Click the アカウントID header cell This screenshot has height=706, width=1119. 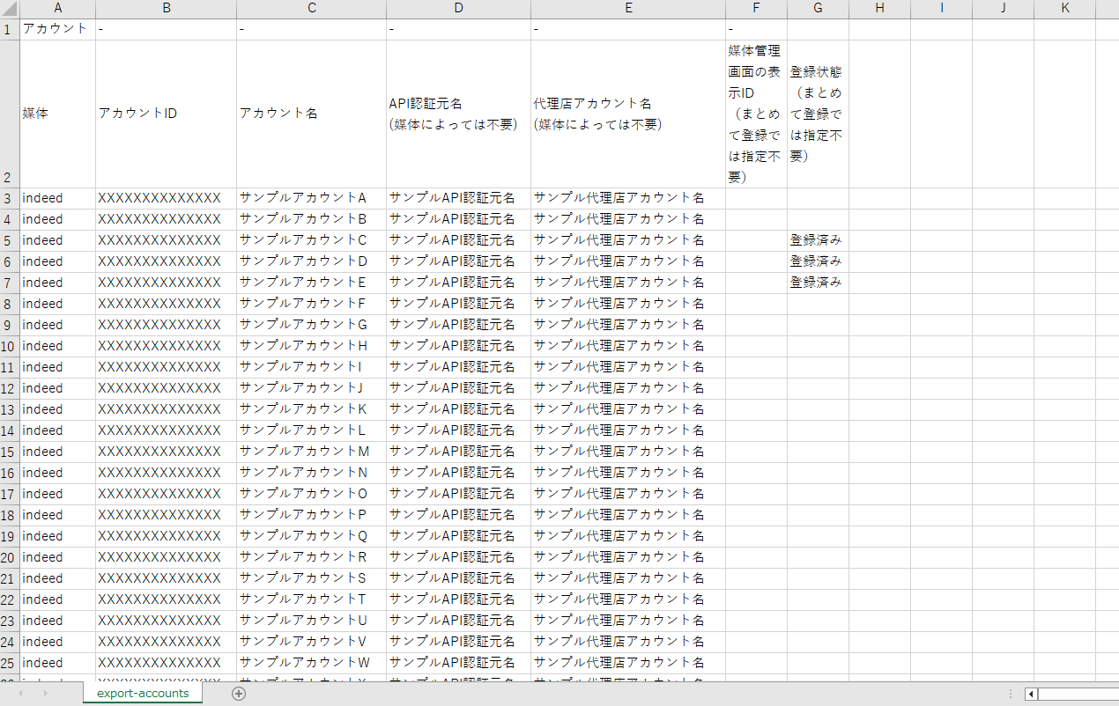click(x=166, y=114)
